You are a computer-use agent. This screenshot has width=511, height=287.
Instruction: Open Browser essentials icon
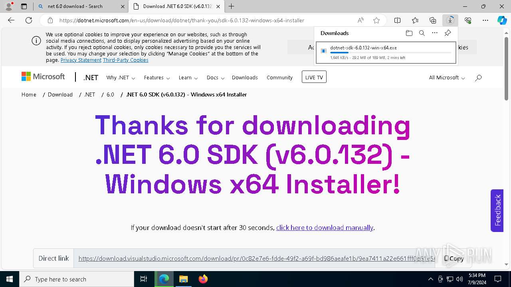tap(468, 20)
